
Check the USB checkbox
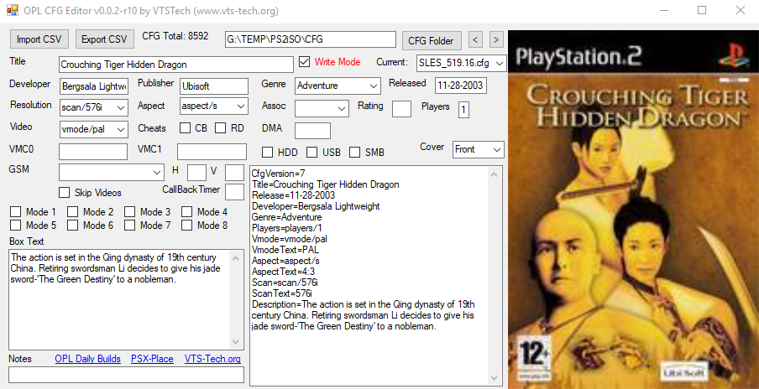click(x=311, y=153)
